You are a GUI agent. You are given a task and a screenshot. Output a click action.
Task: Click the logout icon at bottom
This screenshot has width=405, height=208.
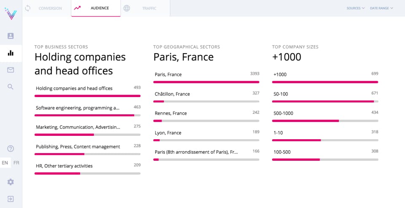11,199
